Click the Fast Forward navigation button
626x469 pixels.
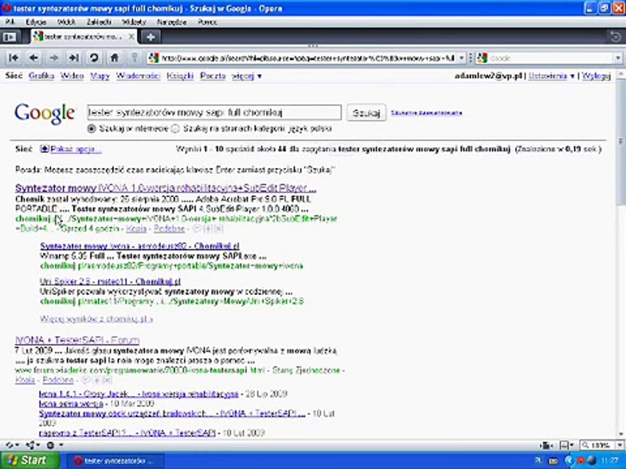pyautogui.click(x=73, y=58)
